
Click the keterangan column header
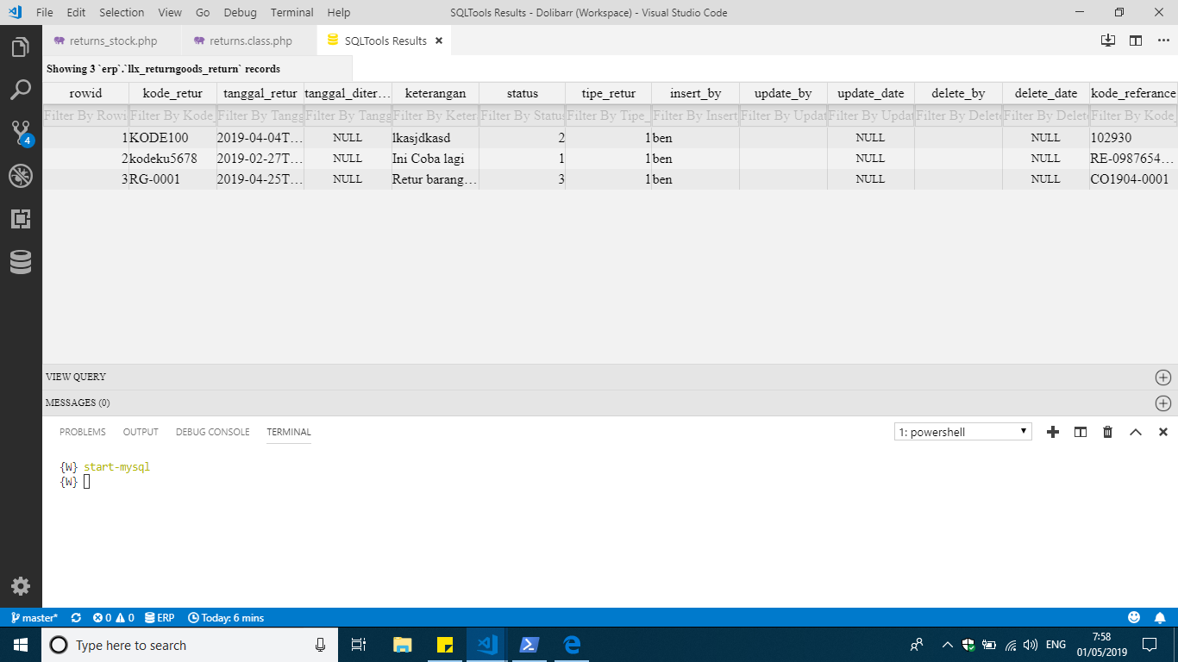pos(435,93)
